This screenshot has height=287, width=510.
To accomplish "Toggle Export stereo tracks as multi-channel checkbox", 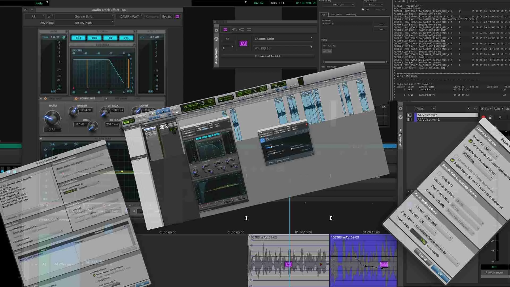I will coord(452,160).
